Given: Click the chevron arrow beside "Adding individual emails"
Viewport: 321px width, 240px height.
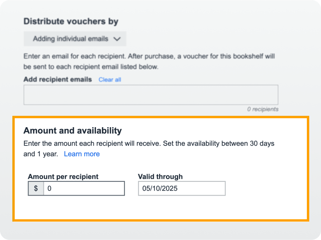Looking at the screenshot, I should (x=117, y=39).
